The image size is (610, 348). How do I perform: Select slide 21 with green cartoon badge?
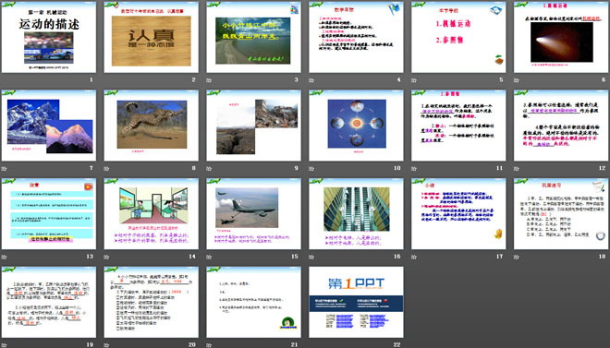point(253,302)
